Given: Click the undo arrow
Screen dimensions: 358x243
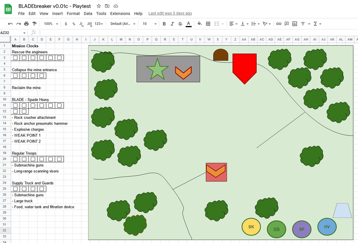Looking at the screenshot, I should click(x=10, y=23).
